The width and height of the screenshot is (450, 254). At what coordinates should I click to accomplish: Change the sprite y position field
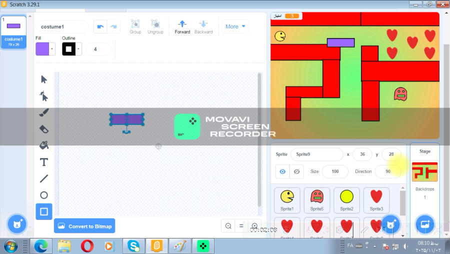tap(391, 154)
